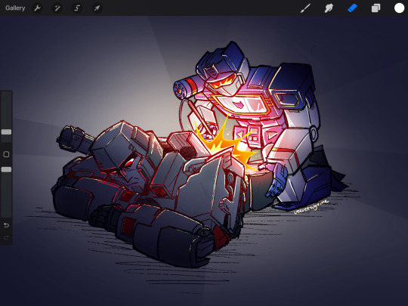Image resolution: width=408 pixels, height=306 pixels.
Task: Open the Actions wrench menu
Action: tap(37, 8)
